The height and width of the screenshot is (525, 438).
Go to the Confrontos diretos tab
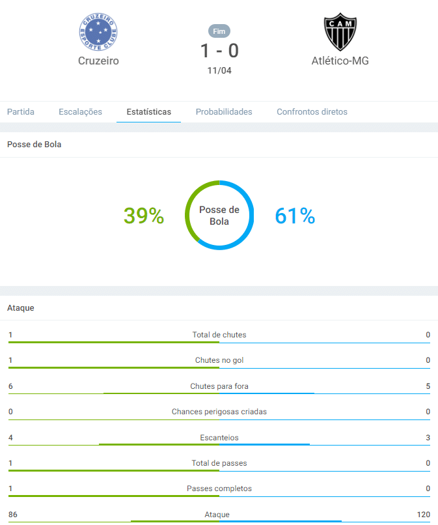312,112
